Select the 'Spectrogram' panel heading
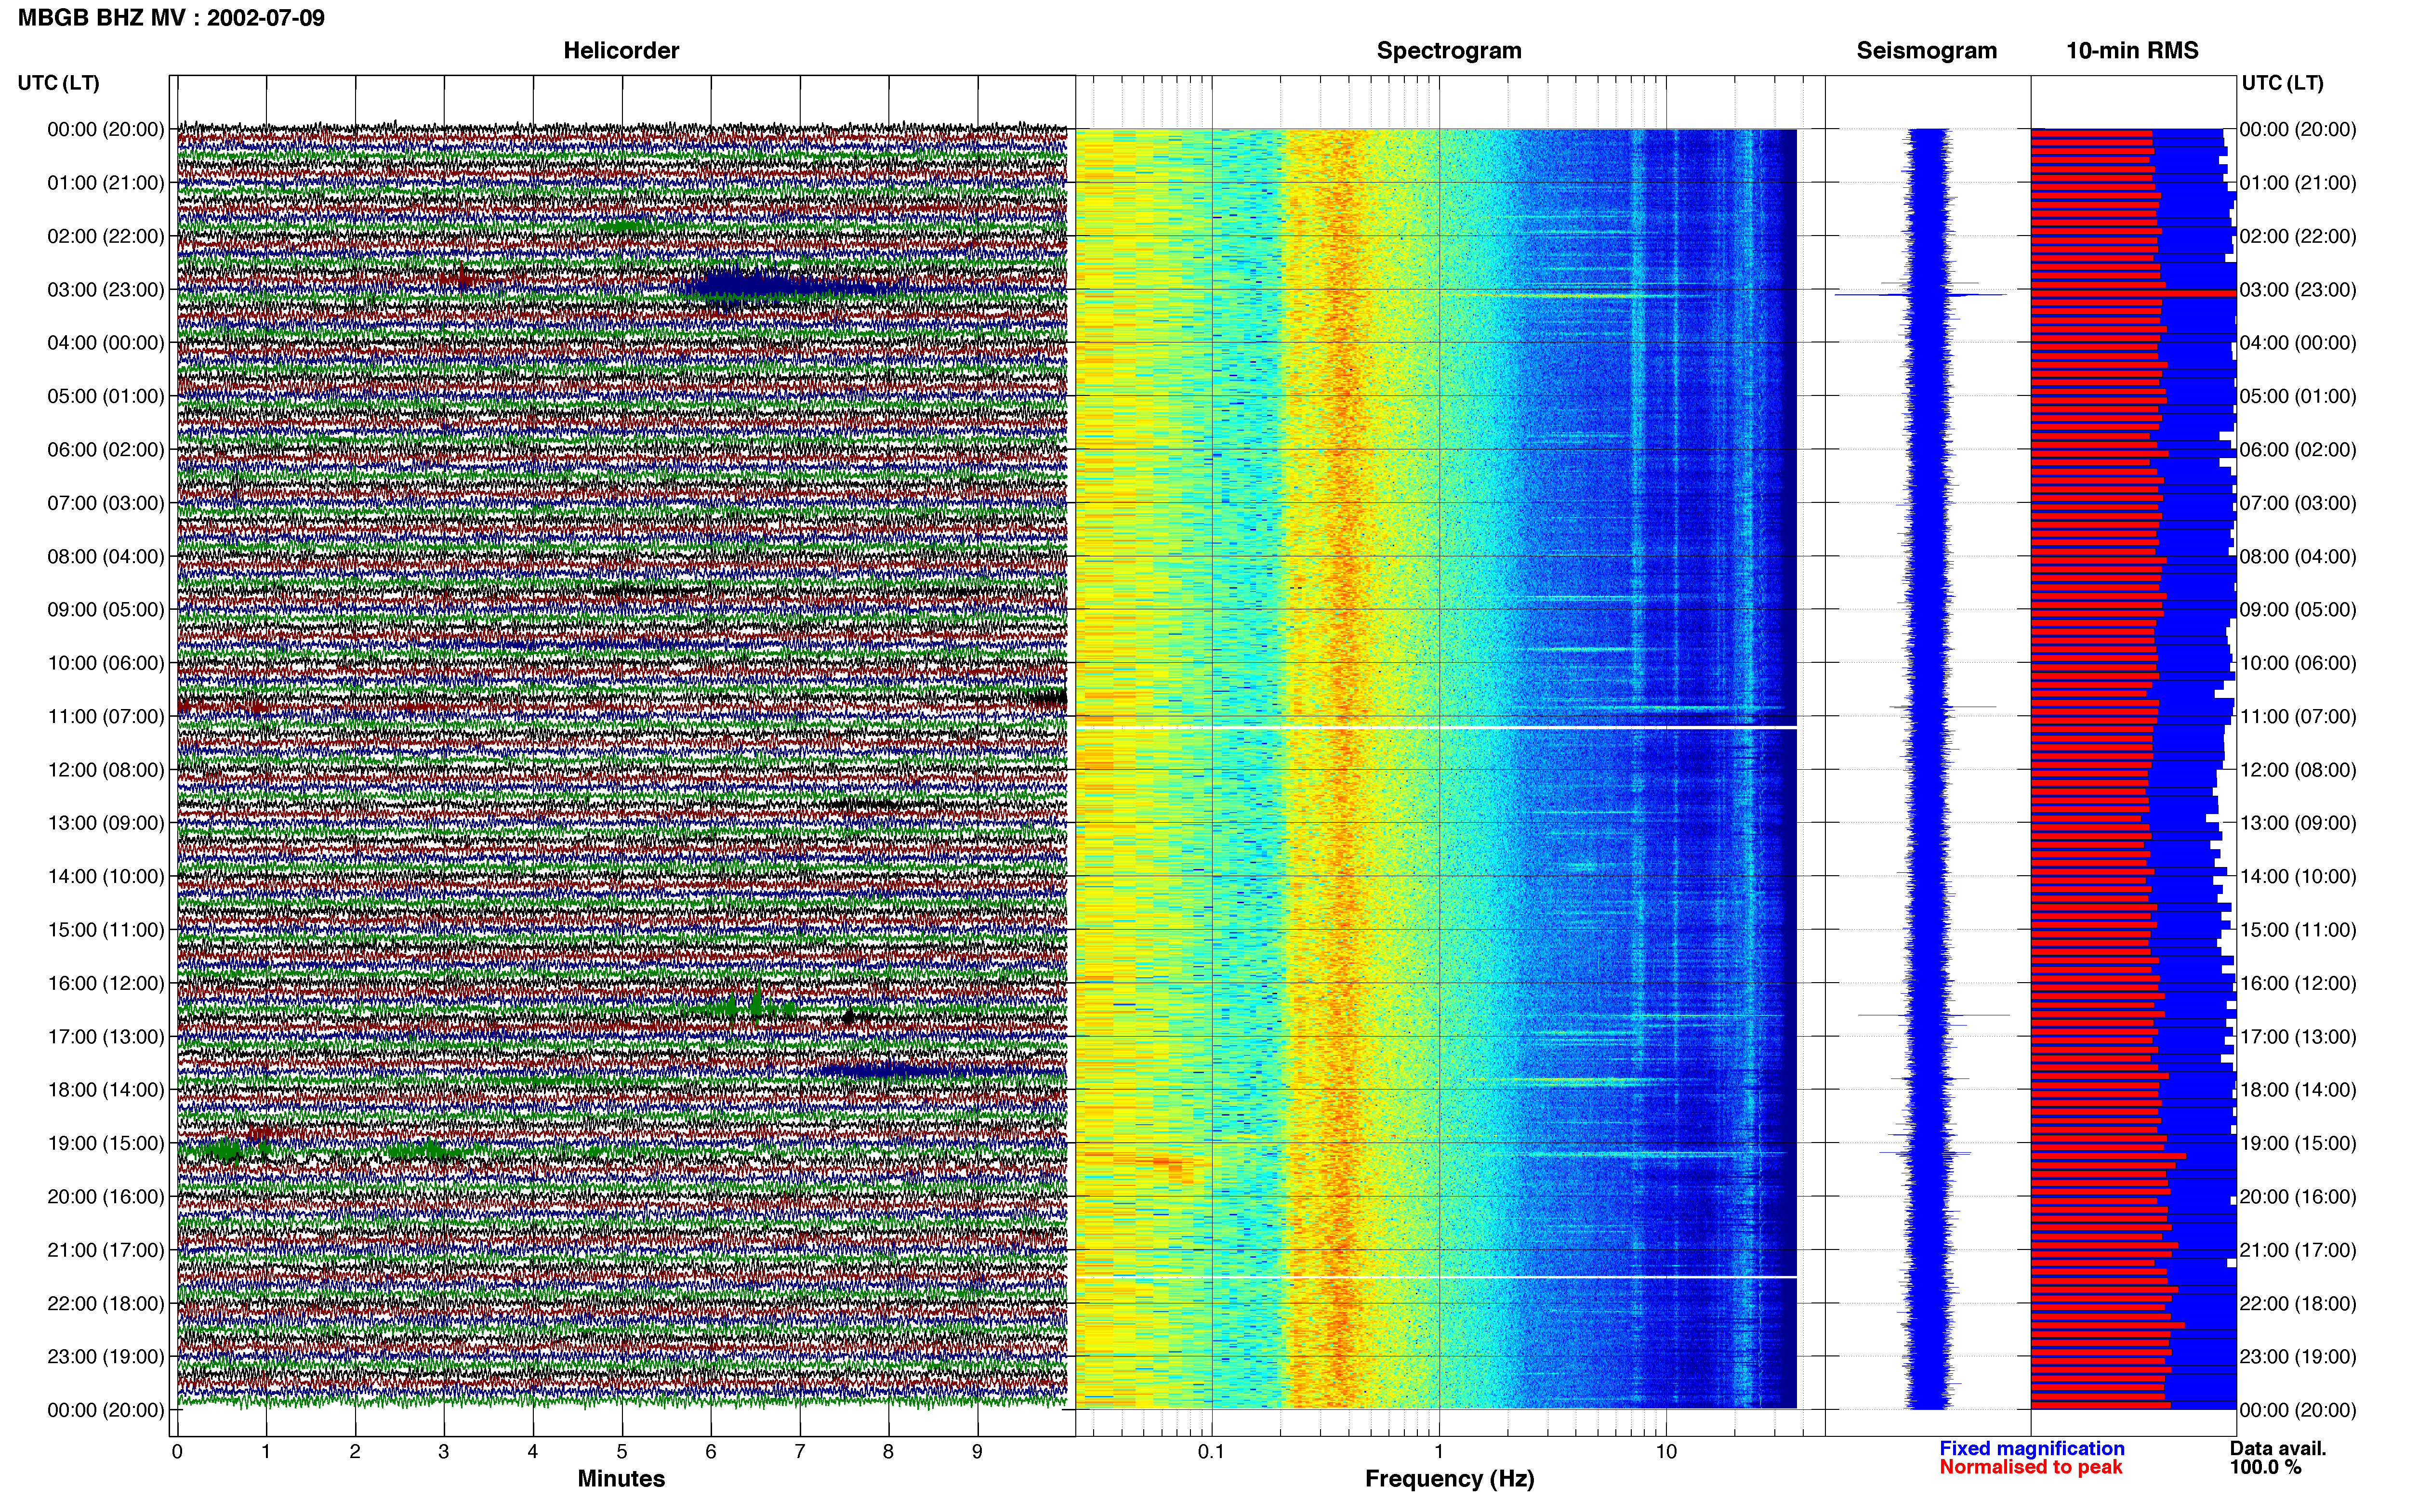2418x1512 pixels. [x=1449, y=50]
